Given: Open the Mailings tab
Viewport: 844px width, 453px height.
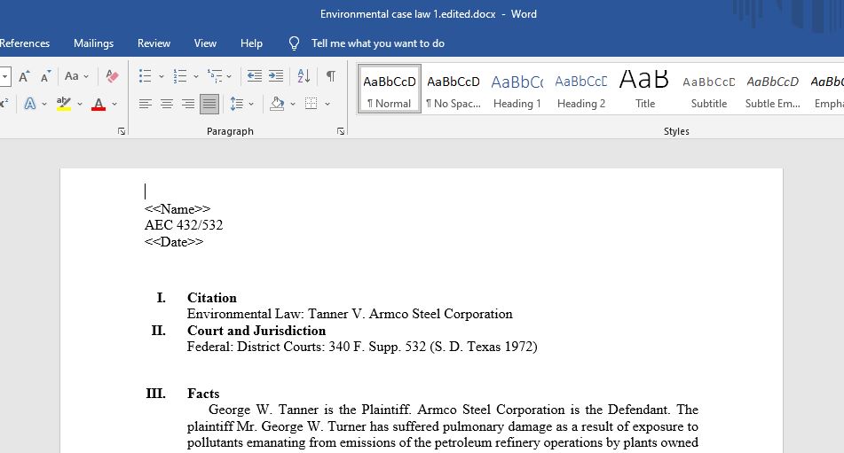Looking at the screenshot, I should (x=94, y=43).
